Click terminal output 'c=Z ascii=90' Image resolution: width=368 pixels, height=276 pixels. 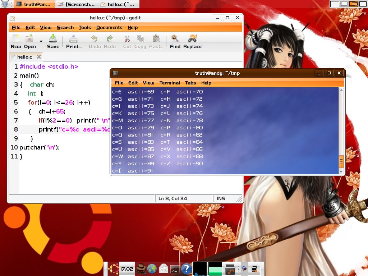(181, 164)
